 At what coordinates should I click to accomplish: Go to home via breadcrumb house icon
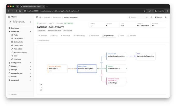[x=40, y=17]
